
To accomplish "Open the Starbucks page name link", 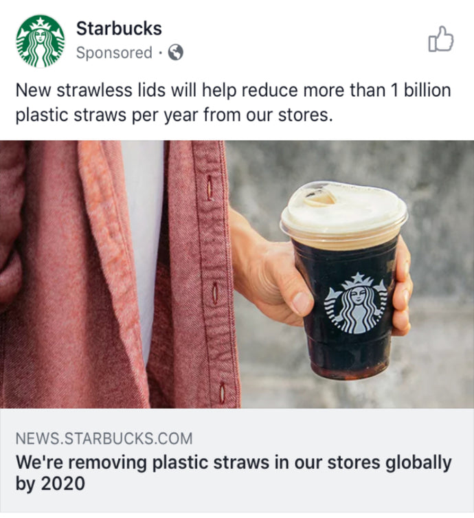I will [119, 28].
